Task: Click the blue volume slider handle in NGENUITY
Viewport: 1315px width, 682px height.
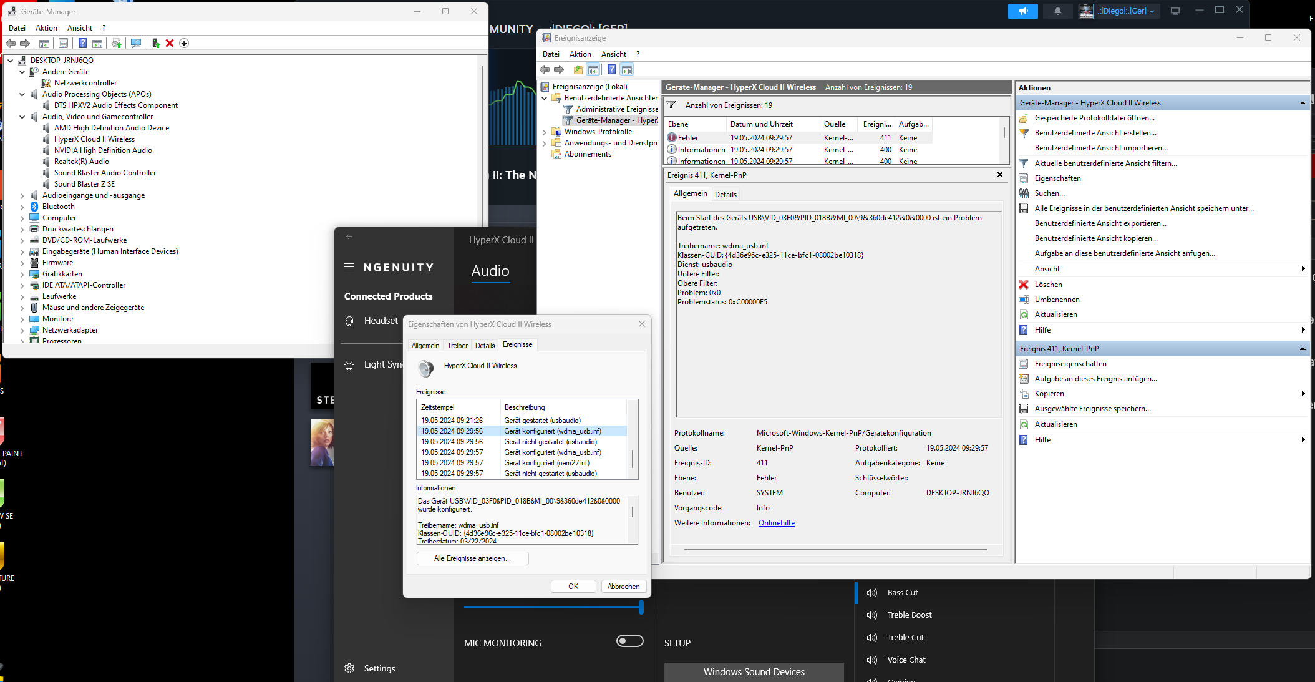Action: 641,606
